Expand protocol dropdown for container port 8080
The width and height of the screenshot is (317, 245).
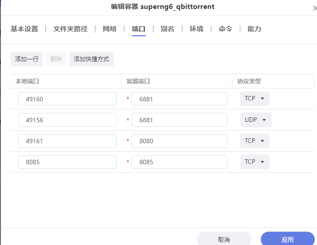[255, 141]
